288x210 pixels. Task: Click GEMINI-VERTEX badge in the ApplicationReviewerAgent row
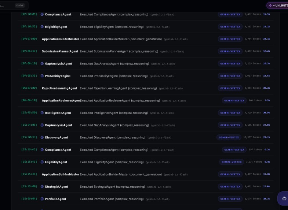coord(234,100)
